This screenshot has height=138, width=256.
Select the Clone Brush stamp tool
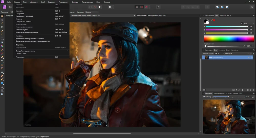(2, 64)
